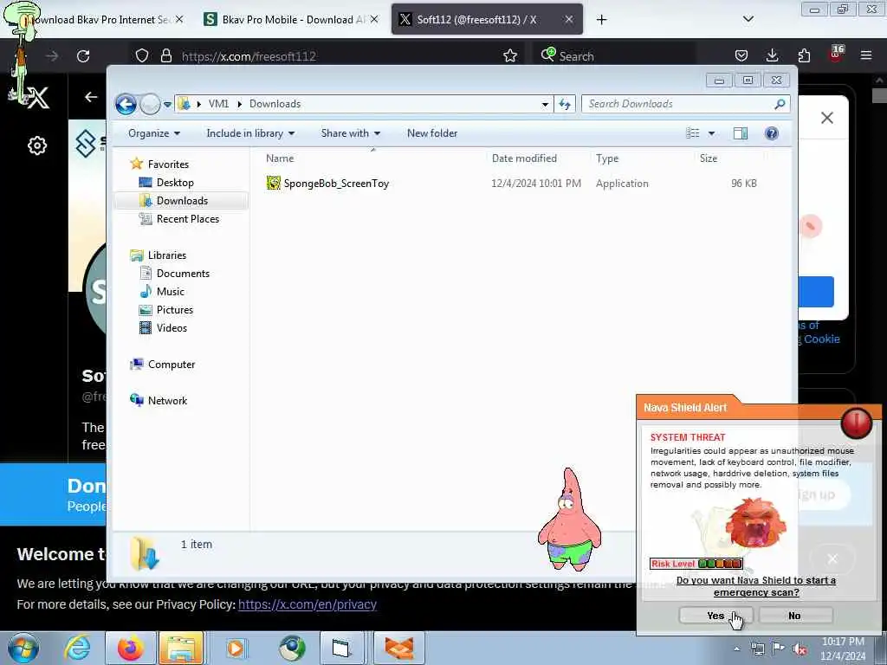The width and height of the screenshot is (887, 665).
Task: Click the New folder button
Action: tap(432, 133)
